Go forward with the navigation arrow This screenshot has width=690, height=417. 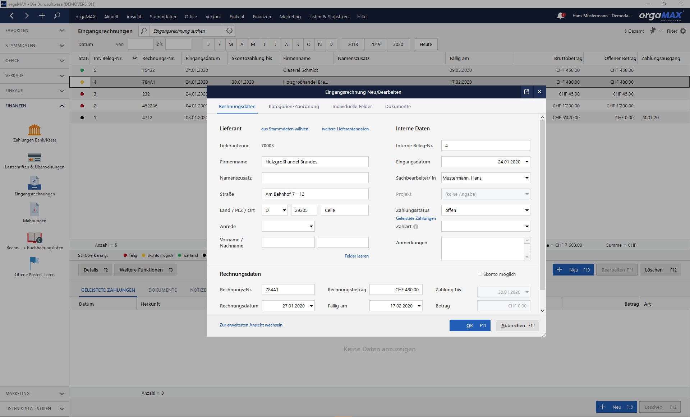(27, 16)
